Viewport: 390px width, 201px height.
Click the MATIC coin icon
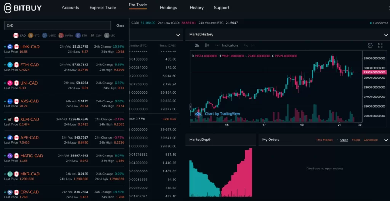click(10, 156)
